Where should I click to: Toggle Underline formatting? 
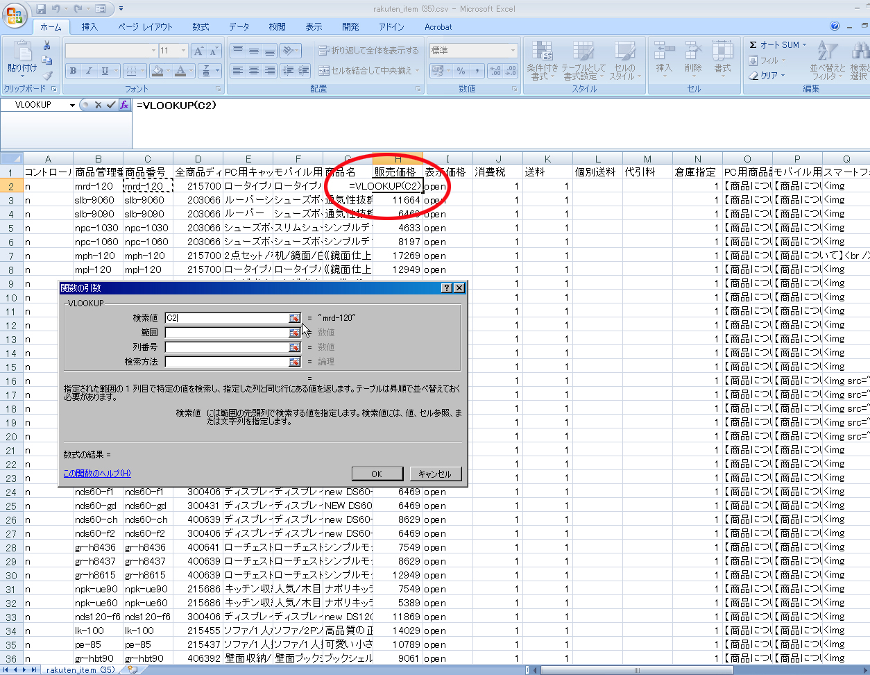(x=105, y=71)
